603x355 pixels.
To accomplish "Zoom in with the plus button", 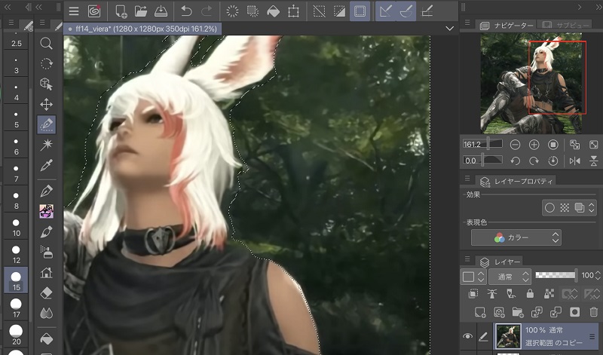I will coord(534,145).
